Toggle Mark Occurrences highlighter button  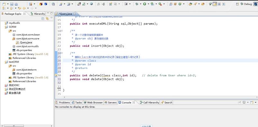pyautogui.click(x=215, y=4)
